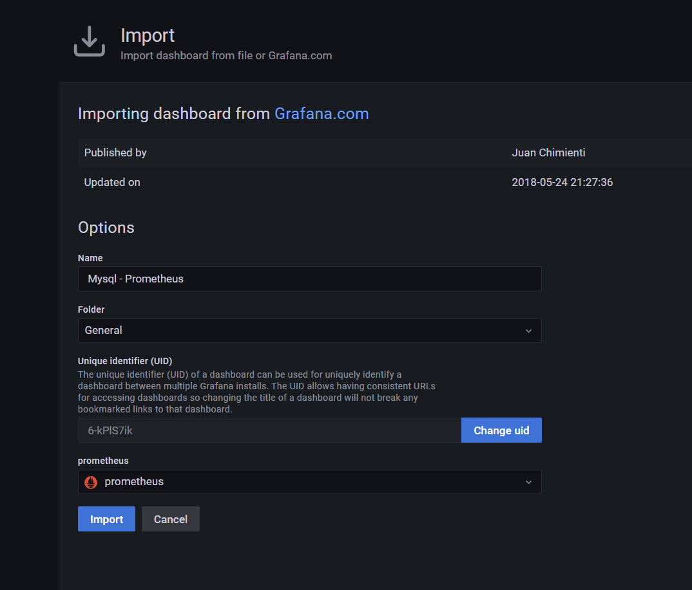
Task: Click the UID field 6-kPlS7ik
Action: tap(269, 430)
